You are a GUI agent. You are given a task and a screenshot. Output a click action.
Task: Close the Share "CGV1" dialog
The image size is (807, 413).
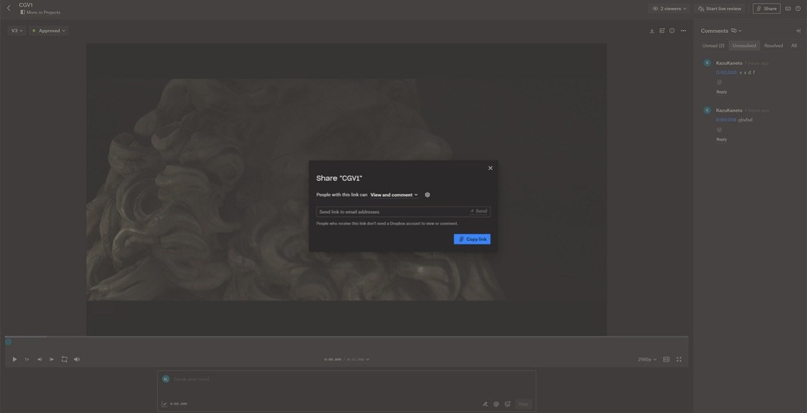tap(490, 168)
